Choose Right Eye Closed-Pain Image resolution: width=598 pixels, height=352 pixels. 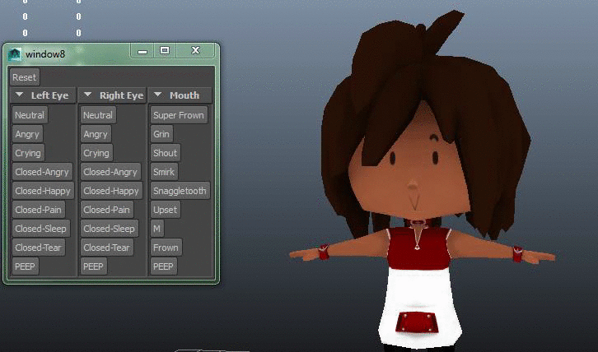107,210
